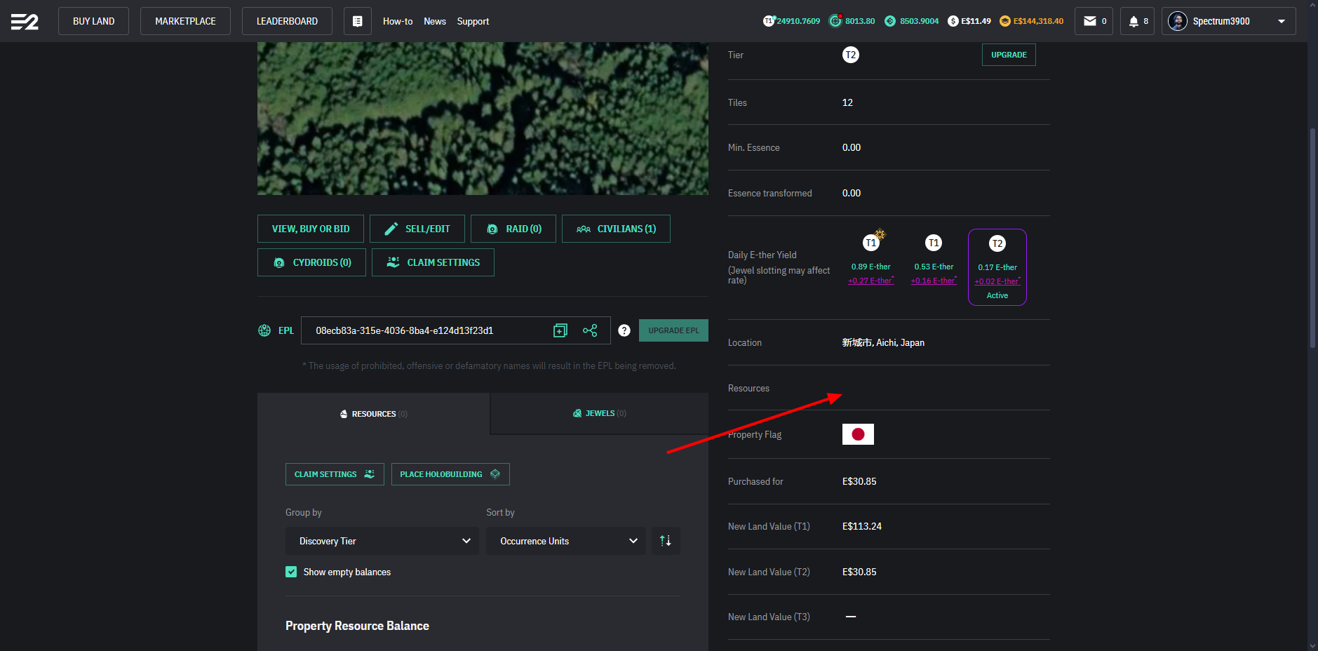Open the notifications bell icon
This screenshot has height=651, width=1318.
(1136, 22)
